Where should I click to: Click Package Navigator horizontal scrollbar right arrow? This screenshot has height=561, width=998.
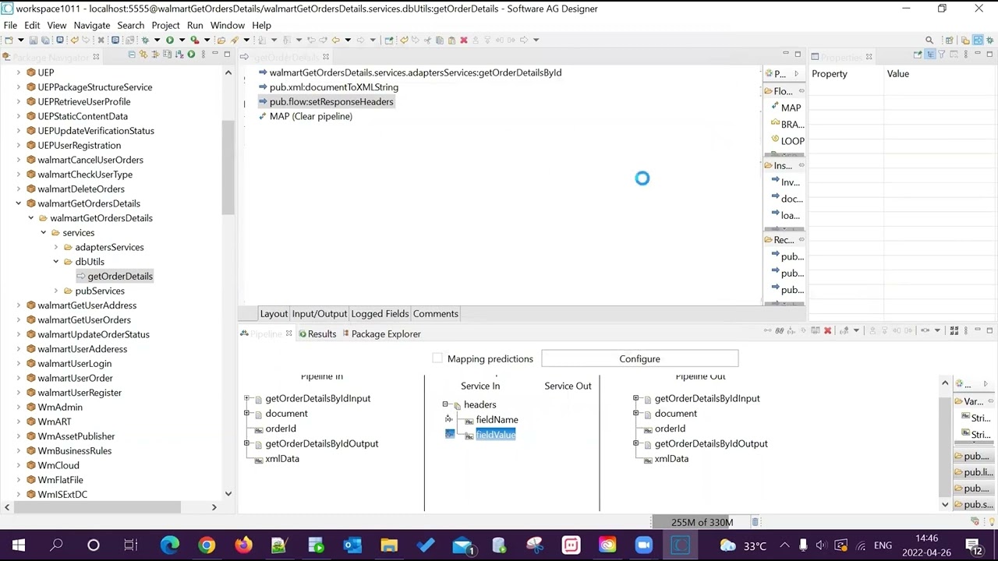[x=214, y=507]
